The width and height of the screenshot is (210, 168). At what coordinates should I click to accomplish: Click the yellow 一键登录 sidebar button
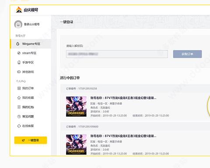pos(31,140)
